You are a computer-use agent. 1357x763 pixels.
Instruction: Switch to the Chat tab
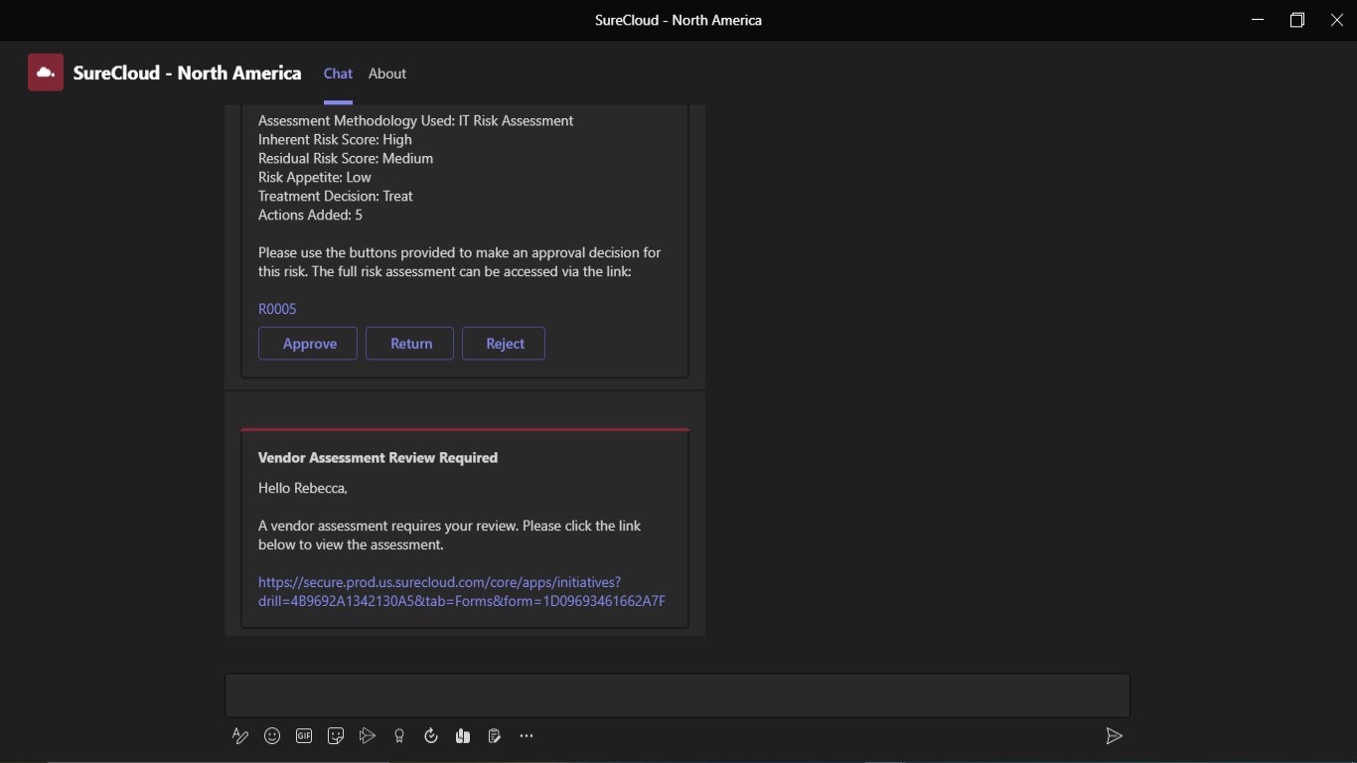pos(338,74)
